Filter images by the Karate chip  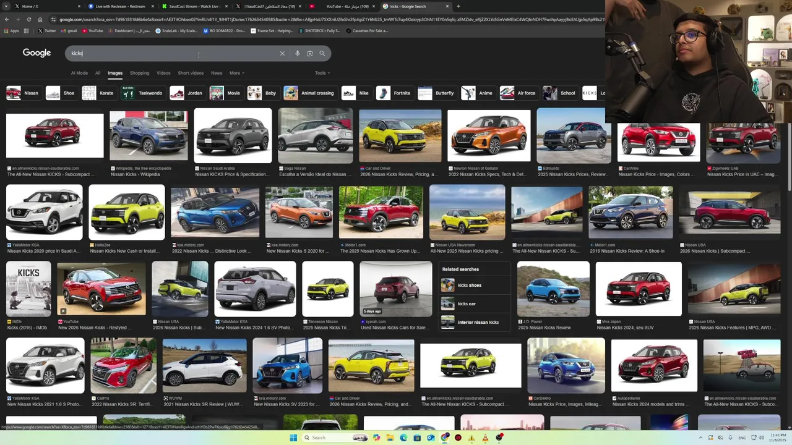99,93
